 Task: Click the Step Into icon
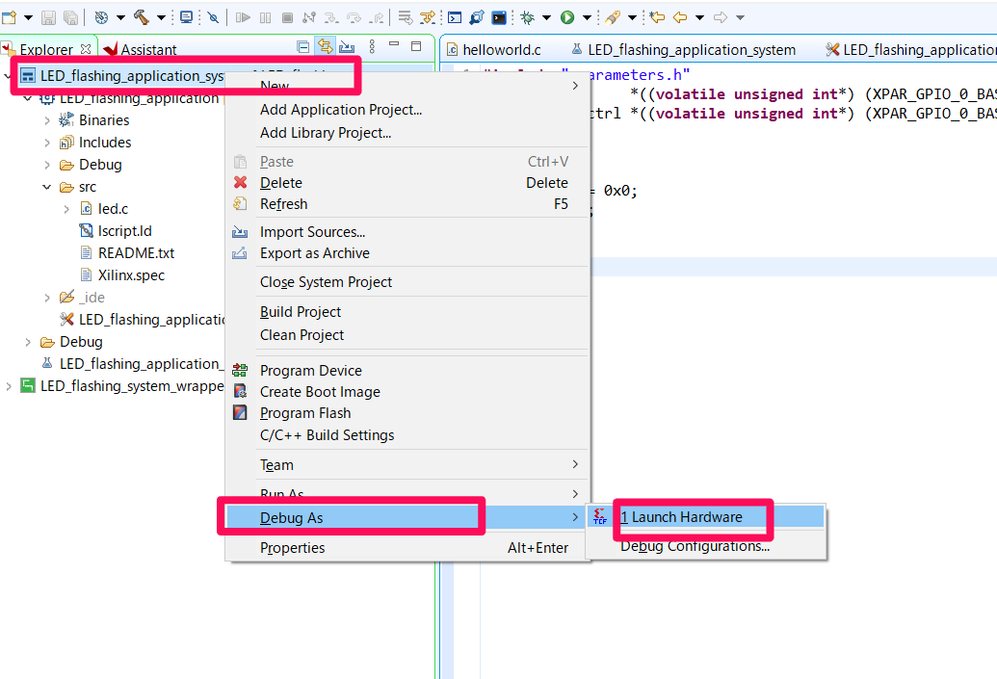(x=331, y=17)
